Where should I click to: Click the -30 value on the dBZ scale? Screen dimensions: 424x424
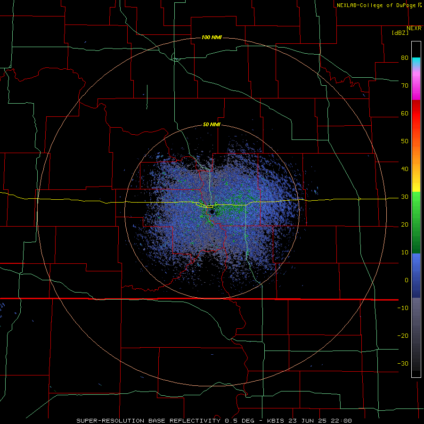point(403,364)
